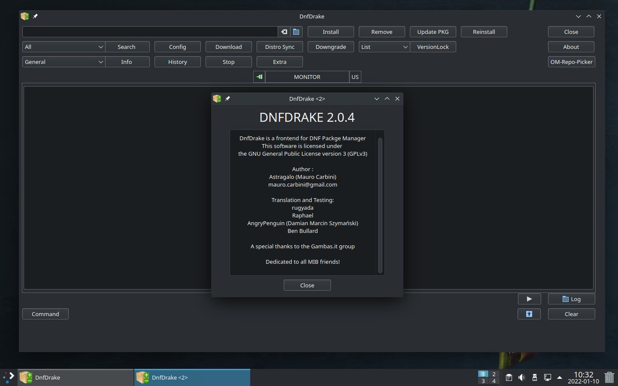Click the DnfDrake app icon in the main title bar
This screenshot has height=386, width=618.
[x=25, y=16]
